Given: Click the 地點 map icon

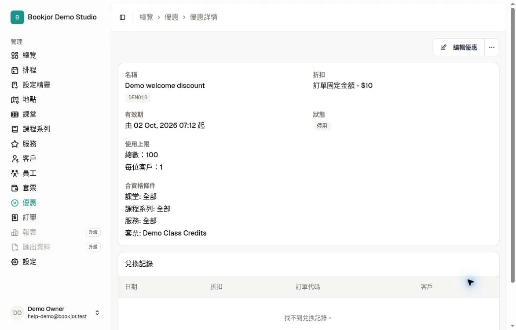Looking at the screenshot, I should tap(15, 100).
